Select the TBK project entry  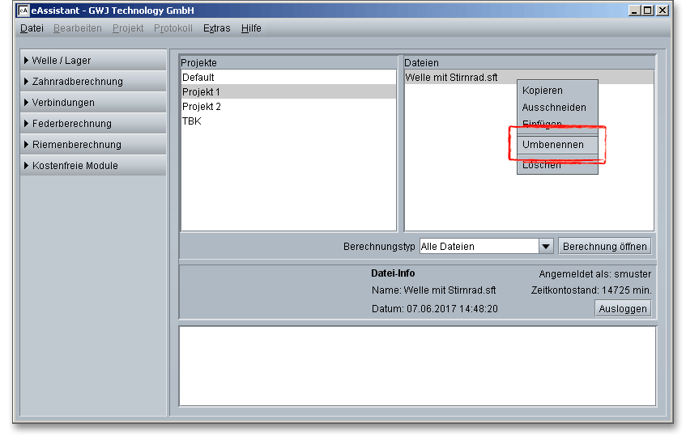click(192, 121)
